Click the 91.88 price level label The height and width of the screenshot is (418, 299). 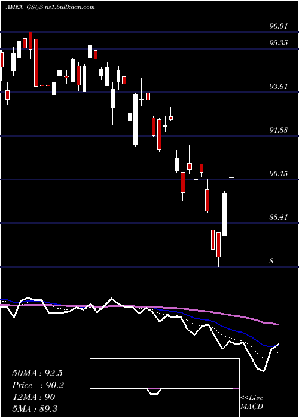(x=279, y=130)
